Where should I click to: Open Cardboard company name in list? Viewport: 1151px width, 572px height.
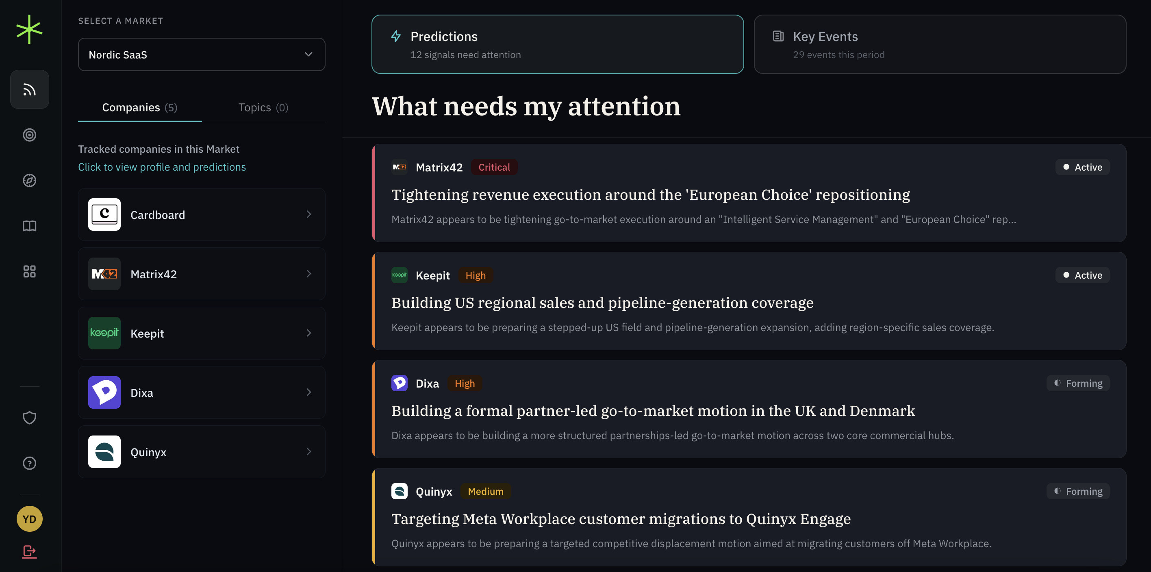(x=158, y=215)
